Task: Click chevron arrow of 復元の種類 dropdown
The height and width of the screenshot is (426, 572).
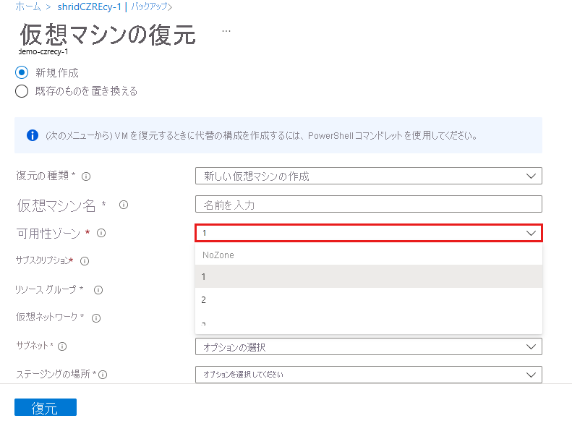Action: tap(531, 176)
